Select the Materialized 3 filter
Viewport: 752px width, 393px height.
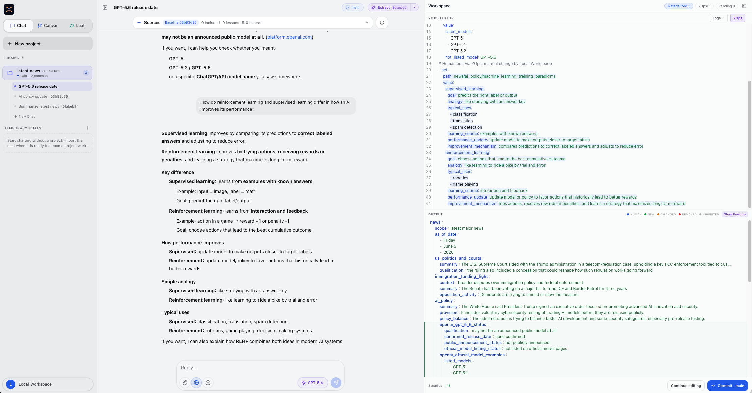pos(679,6)
